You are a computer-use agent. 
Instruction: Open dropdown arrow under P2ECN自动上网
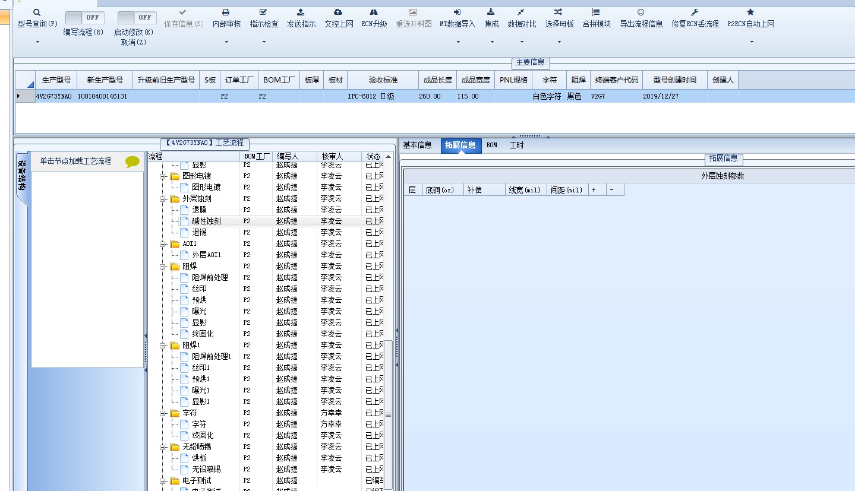coord(751,42)
